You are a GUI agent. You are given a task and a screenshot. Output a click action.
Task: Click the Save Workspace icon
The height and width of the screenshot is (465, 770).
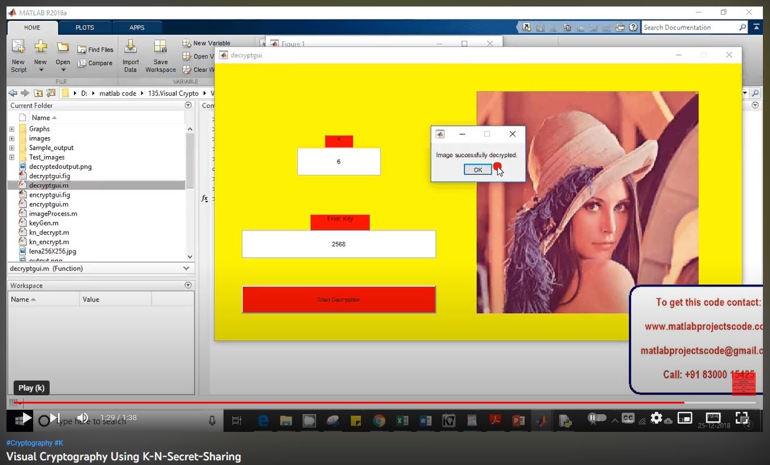[x=160, y=48]
